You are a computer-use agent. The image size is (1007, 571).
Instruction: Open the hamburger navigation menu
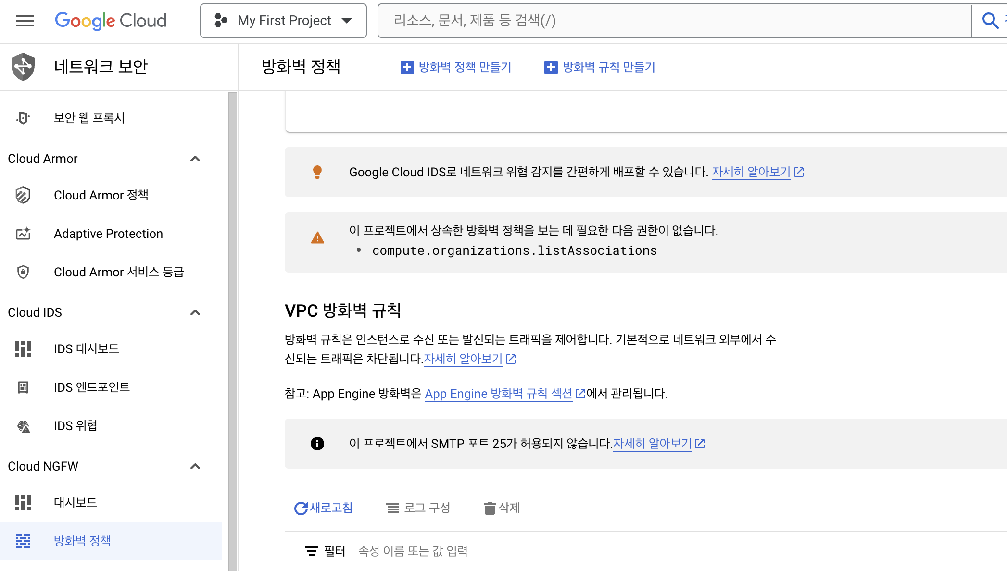(x=25, y=21)
